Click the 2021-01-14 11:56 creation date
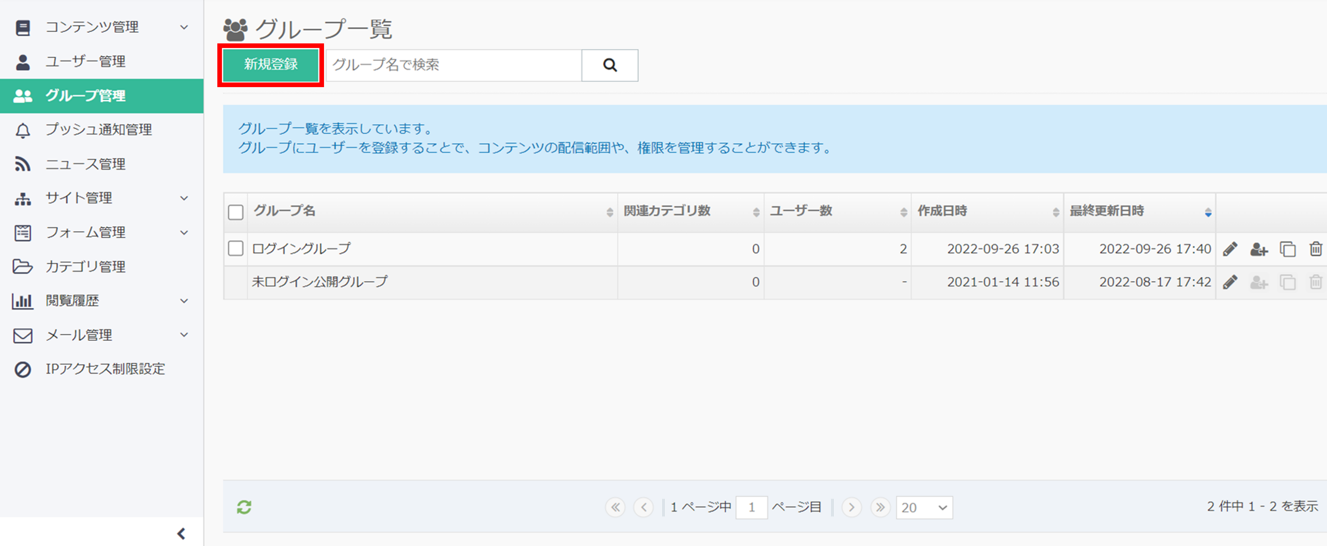 (x=1002, y=282)
